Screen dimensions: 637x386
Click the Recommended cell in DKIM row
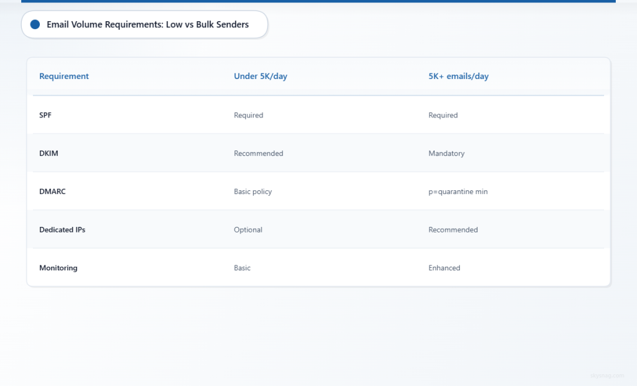pyautogui.click(x=258, y=153)
